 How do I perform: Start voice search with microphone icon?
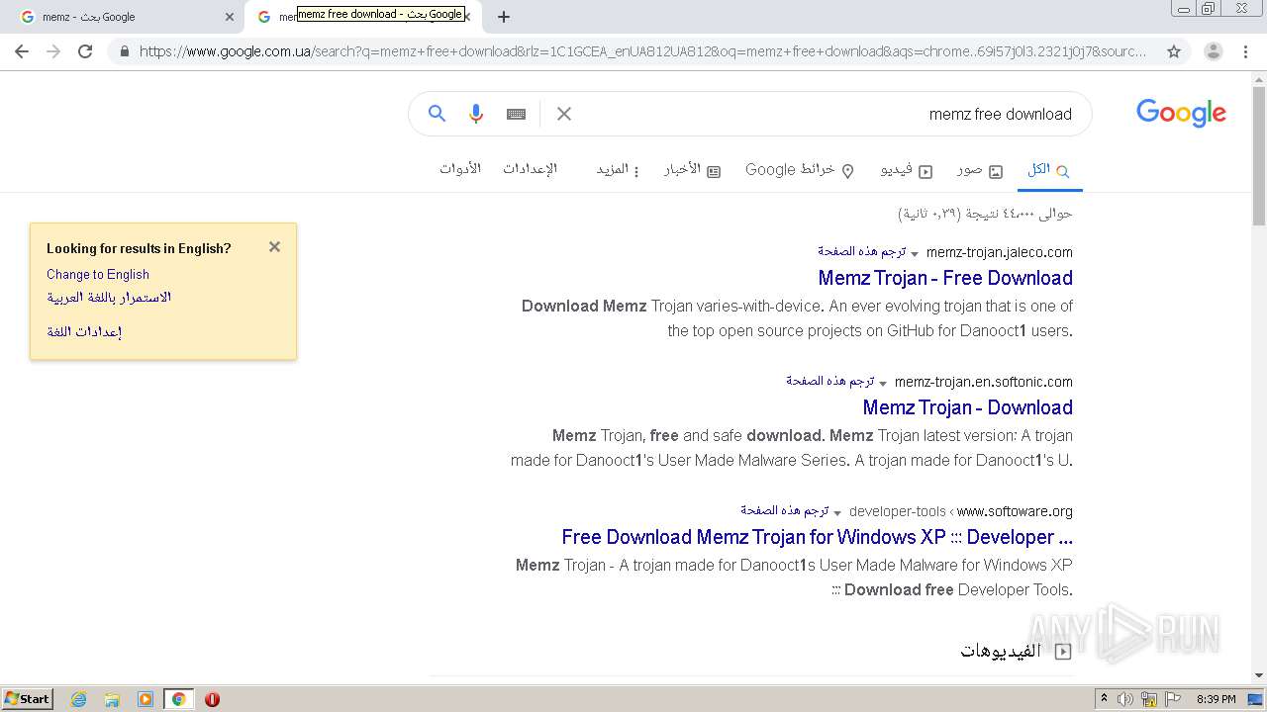point(476,114)
